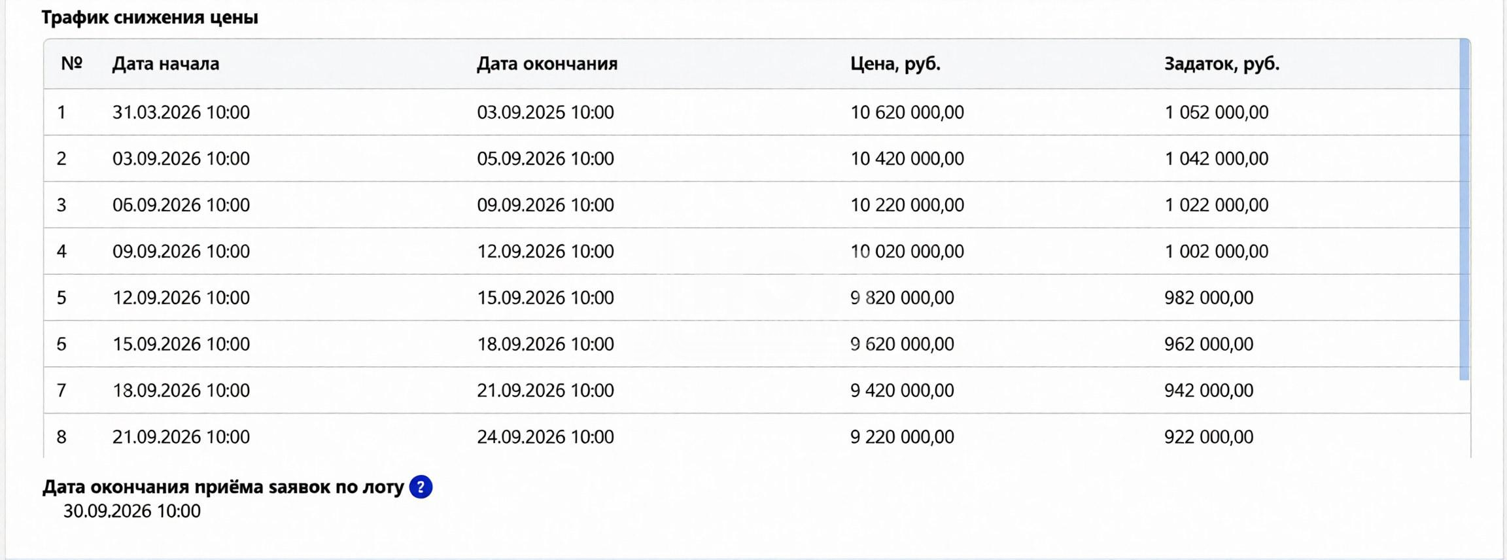This screenshot has width=1507, height=560.
Task: Click the "№" column header
Action: [71, 63]
